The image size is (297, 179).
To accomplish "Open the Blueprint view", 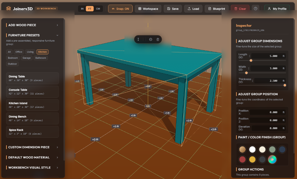I will pyautogui.click(x=217, y=9).
